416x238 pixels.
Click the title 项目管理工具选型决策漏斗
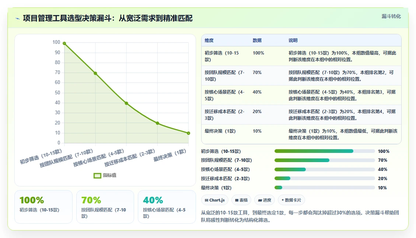(108, 18)
